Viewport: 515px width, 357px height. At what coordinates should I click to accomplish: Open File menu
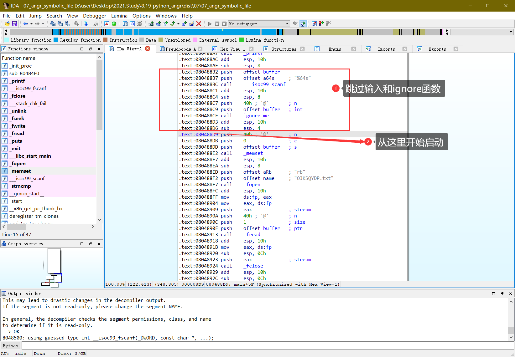pos(7,16)
